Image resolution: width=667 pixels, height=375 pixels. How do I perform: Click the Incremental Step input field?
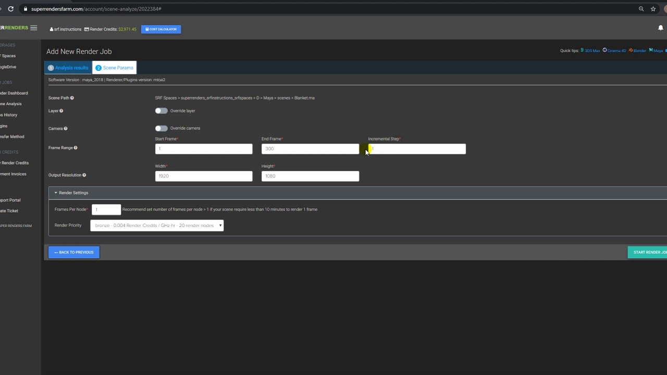[417, 149]
